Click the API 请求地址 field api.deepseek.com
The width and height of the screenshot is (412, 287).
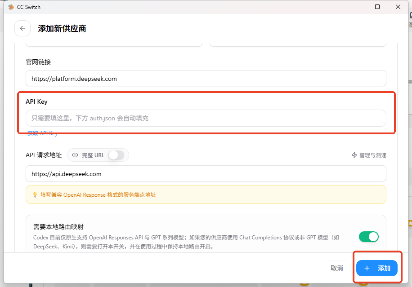206,173
